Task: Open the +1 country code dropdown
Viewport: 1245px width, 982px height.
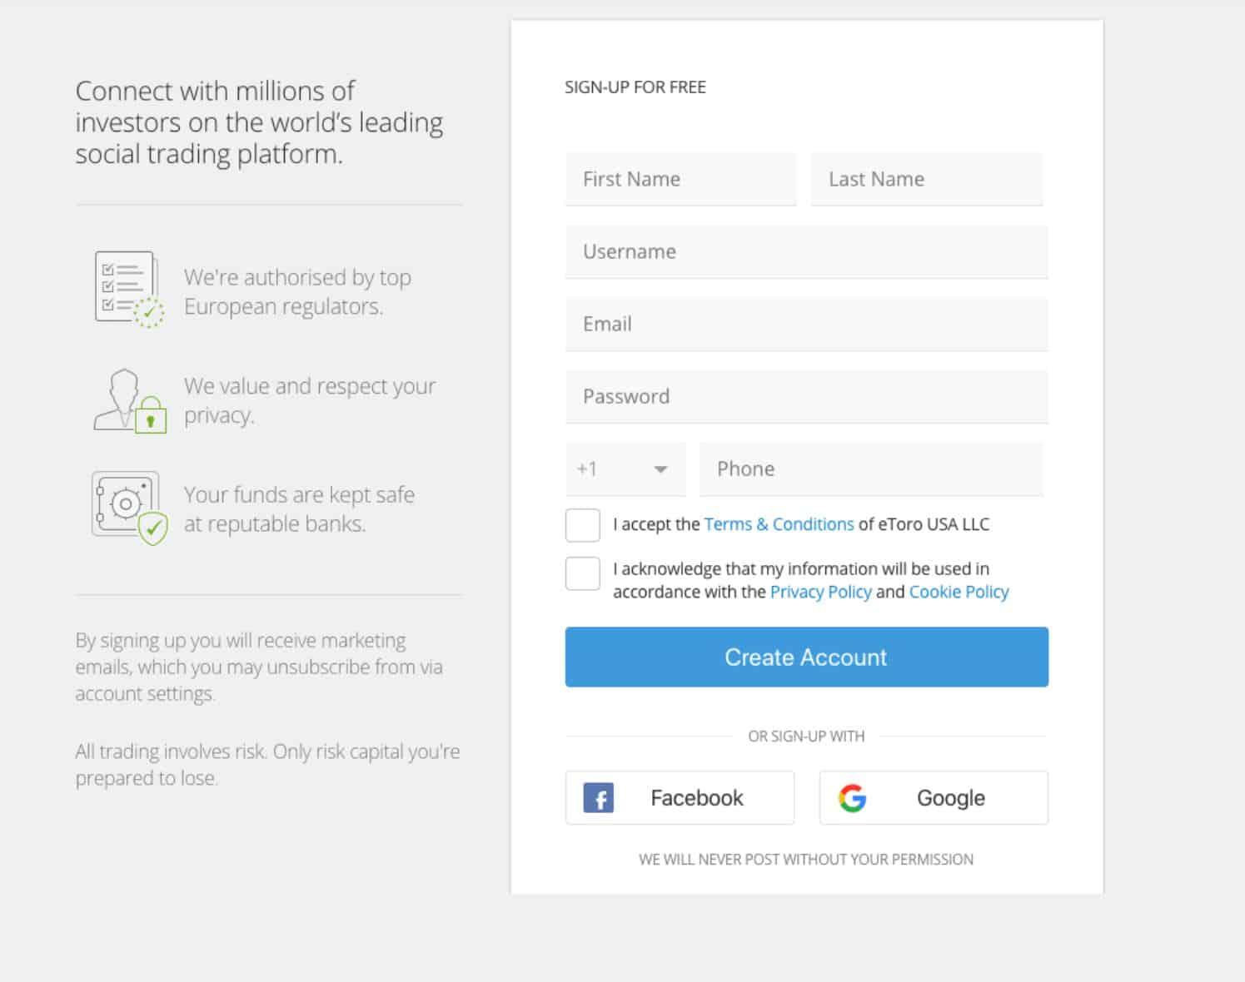Action: click(625, 469)
